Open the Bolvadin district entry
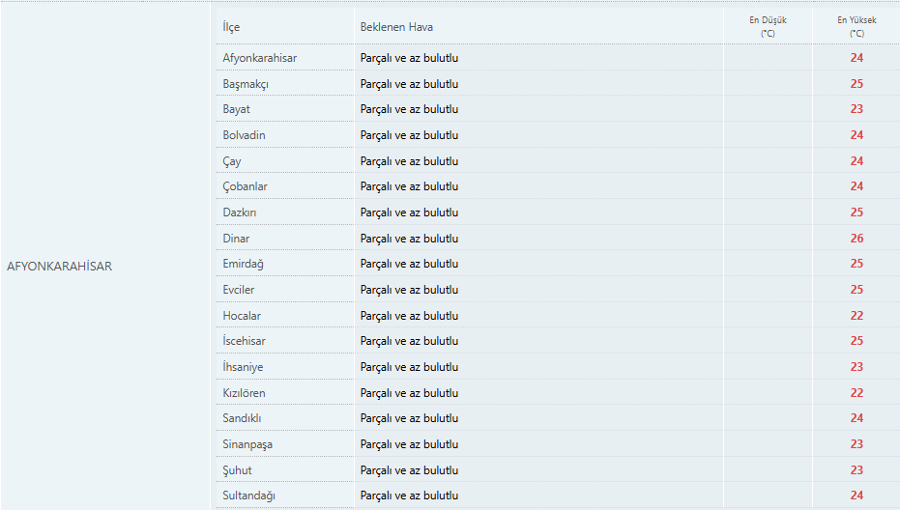 [x=244, y=135]
